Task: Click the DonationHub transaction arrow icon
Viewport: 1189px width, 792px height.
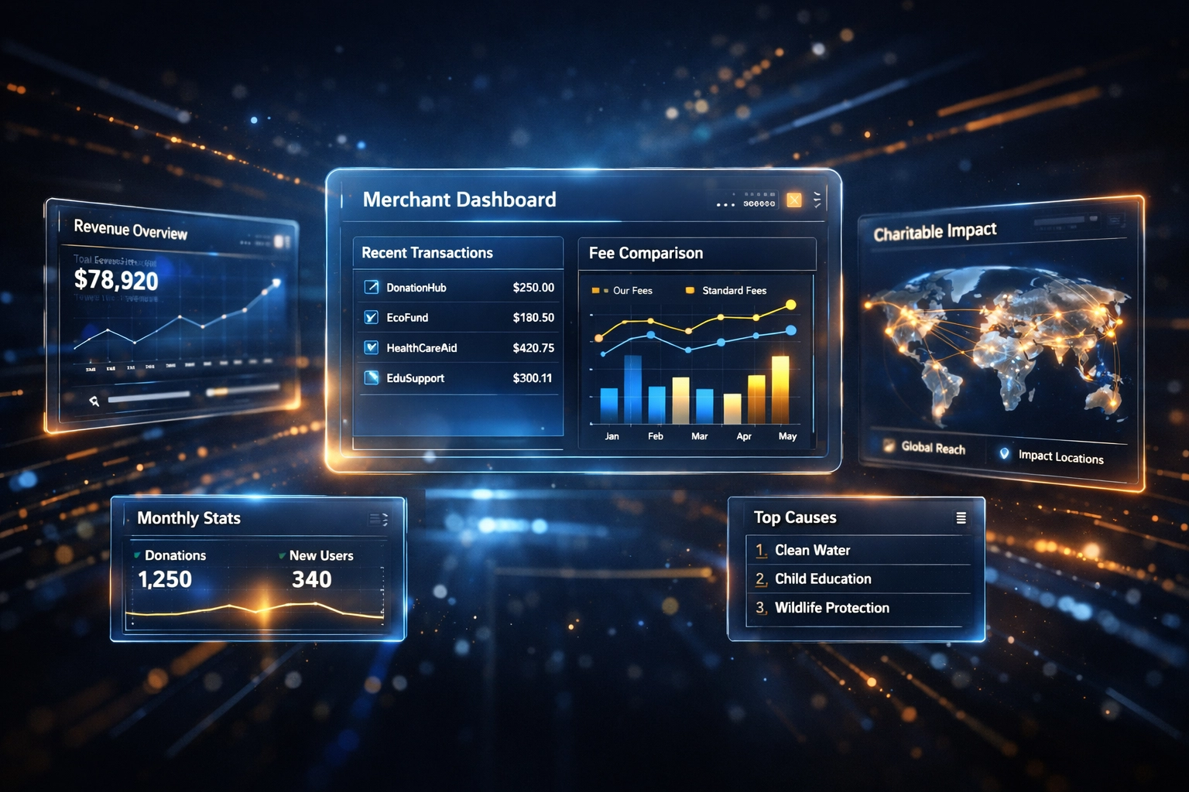Action: pyautogui.click(x=372, y=287)
